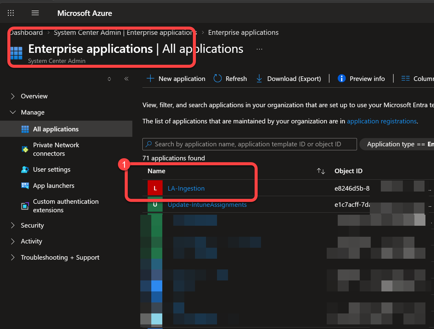Go to Dashboard breadcrumb
434x329 pixels.
[x=26, y=32]
